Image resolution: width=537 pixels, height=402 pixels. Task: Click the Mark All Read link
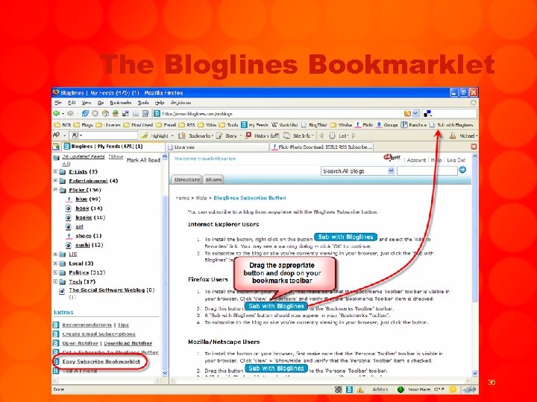[x=143, y=160]
